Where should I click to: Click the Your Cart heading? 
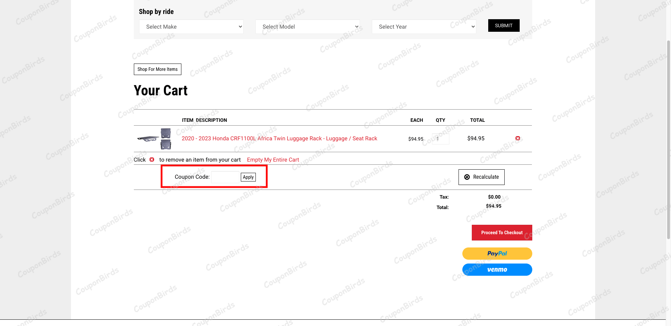point(160,91)
